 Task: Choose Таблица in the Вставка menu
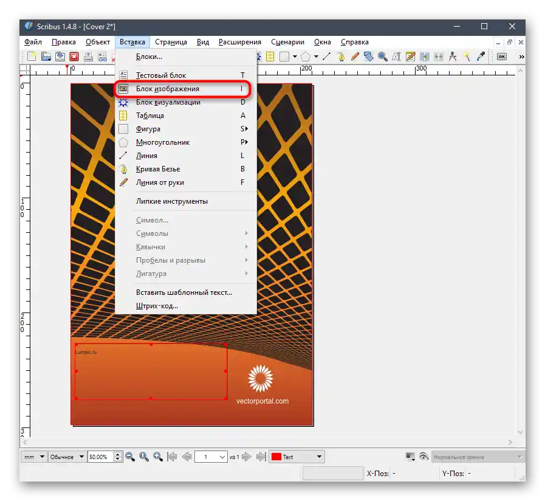pyautogui.click(x=186, y=116)
